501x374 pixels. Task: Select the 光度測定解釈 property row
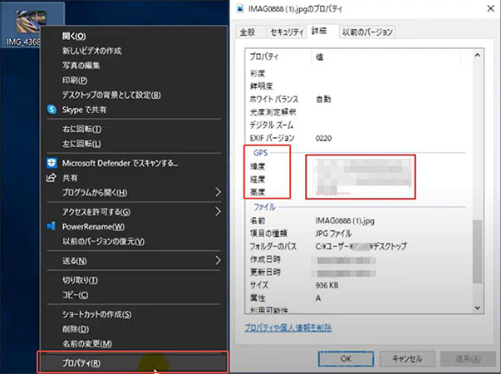click(x=358, y=112)
